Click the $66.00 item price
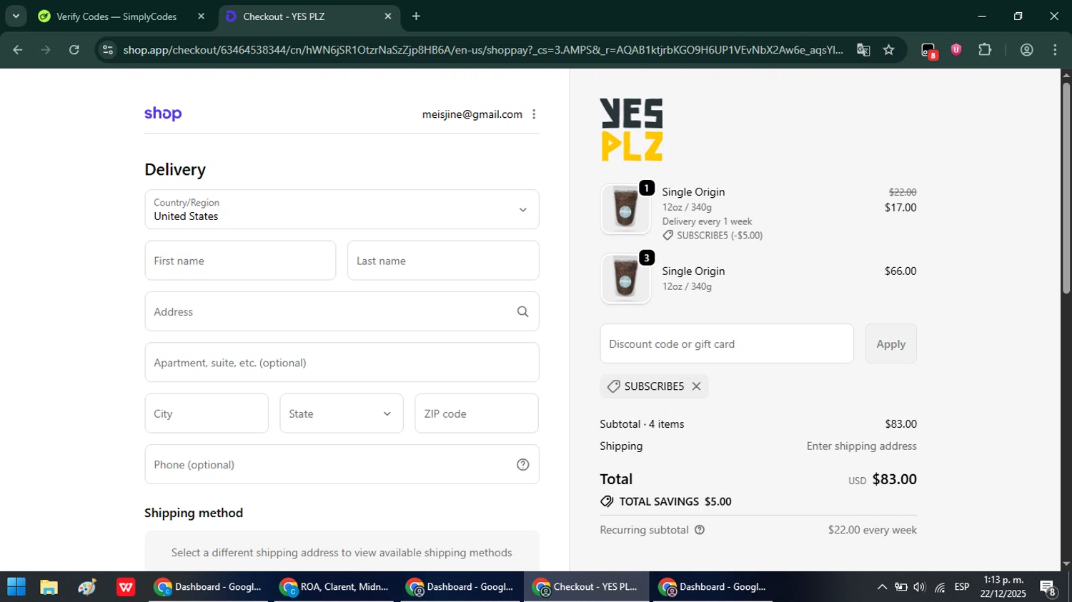The width and height of the screenshot is (1072, 602). click(x=900, y=271)
